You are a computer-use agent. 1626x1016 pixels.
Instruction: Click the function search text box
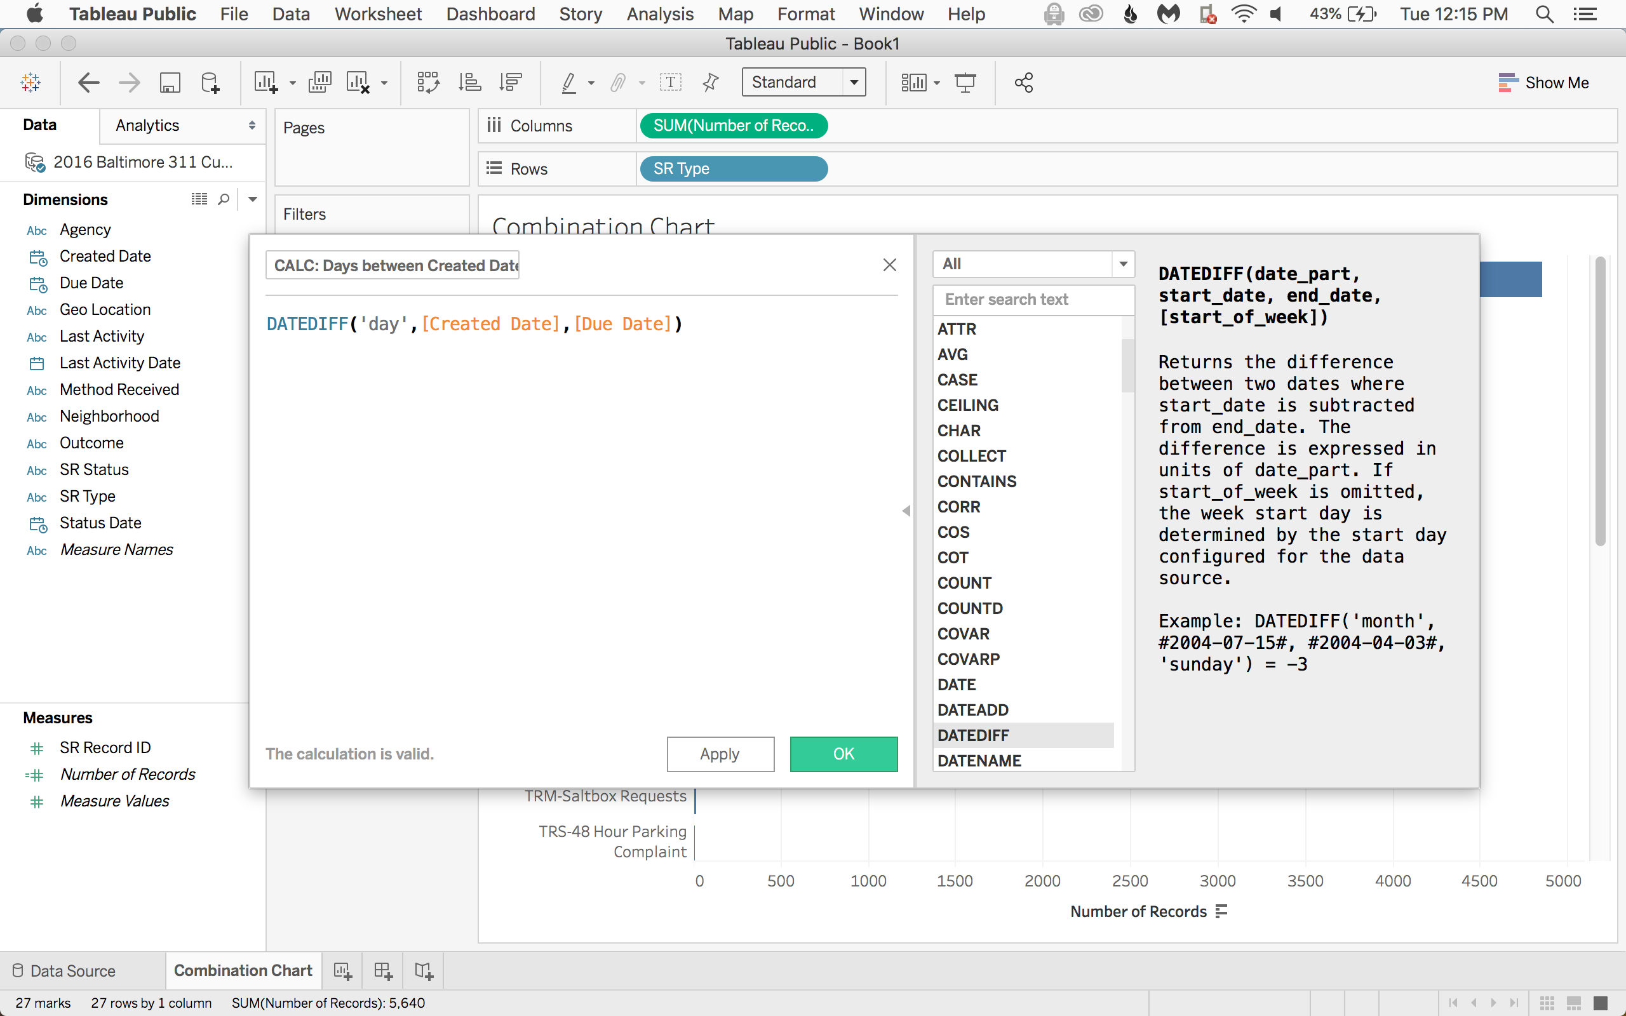pos(1033,300)
